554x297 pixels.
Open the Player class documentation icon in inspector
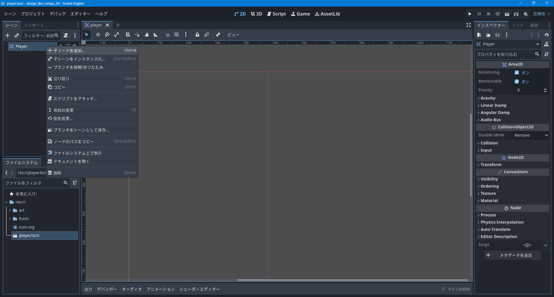pos(546,44)
